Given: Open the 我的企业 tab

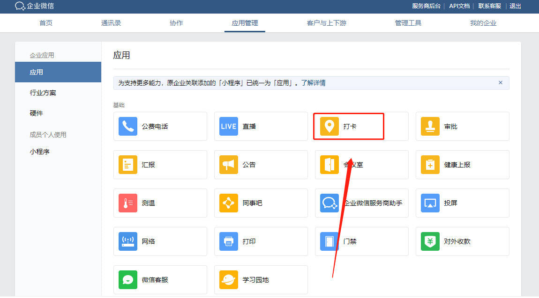Looking at the screenshot, I should click(x=483, y=23).
